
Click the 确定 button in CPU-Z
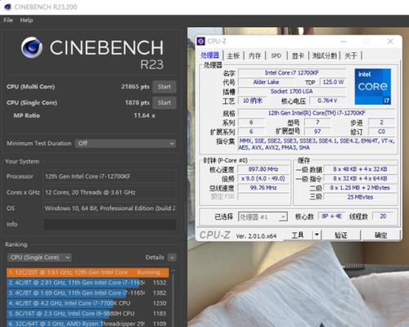pos(380,235)
